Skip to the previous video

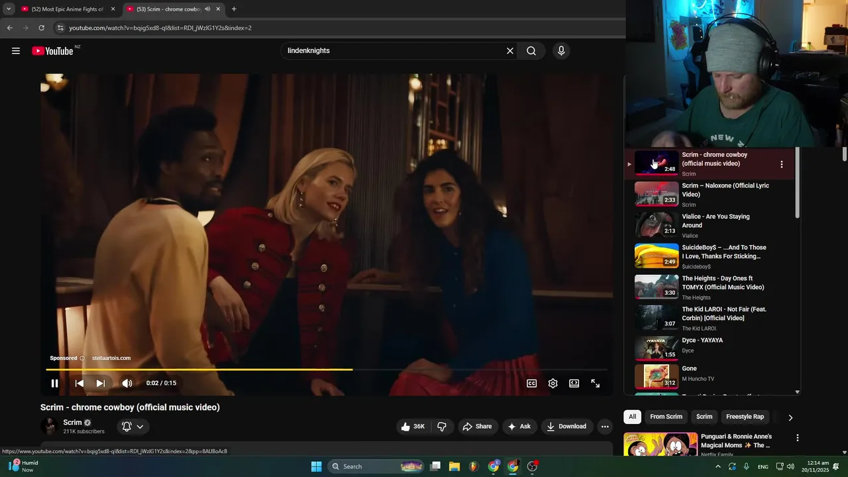(x=79, y=383)
